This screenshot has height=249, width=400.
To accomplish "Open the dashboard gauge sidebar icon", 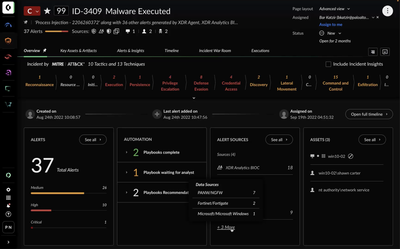I will 8,25.
